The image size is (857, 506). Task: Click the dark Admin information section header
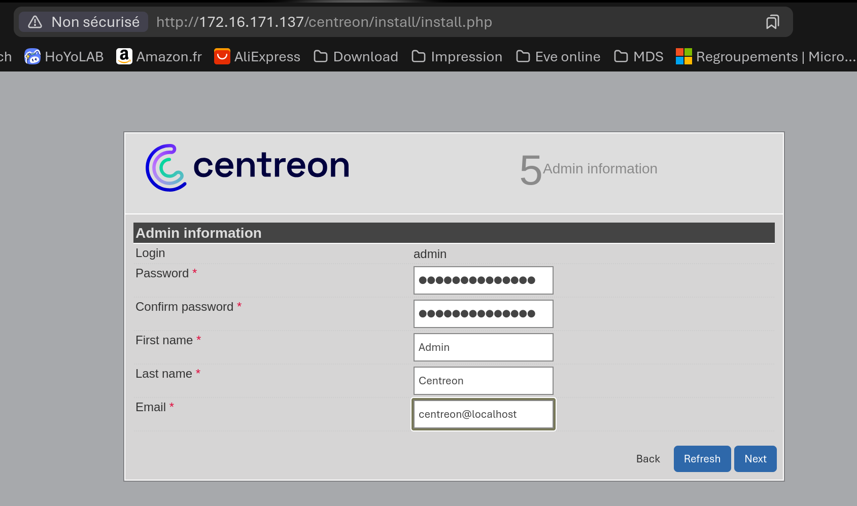pos(454,233)
